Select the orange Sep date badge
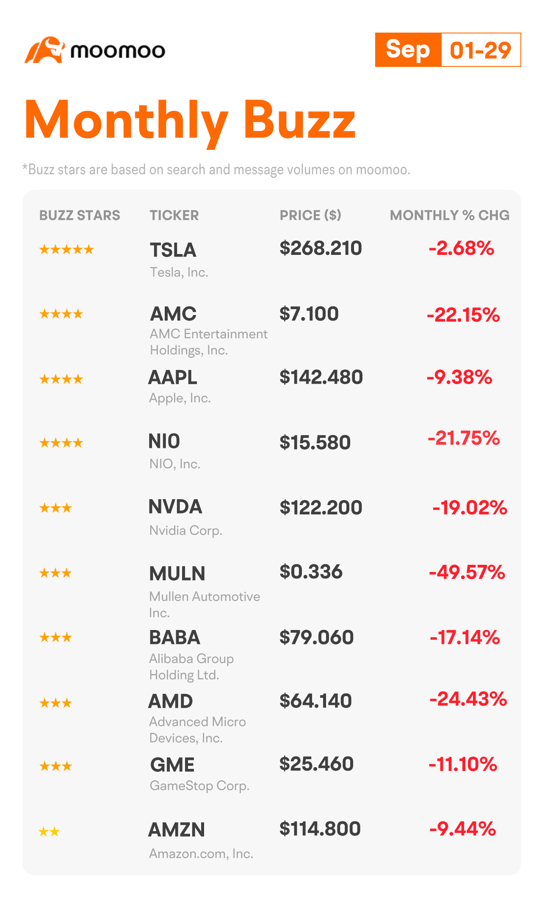This screenshot has height=898, width=542. 408,50
